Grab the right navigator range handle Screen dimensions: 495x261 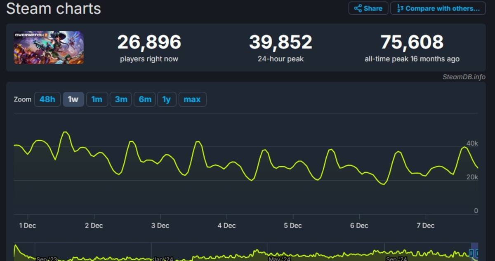coord(477,253)
